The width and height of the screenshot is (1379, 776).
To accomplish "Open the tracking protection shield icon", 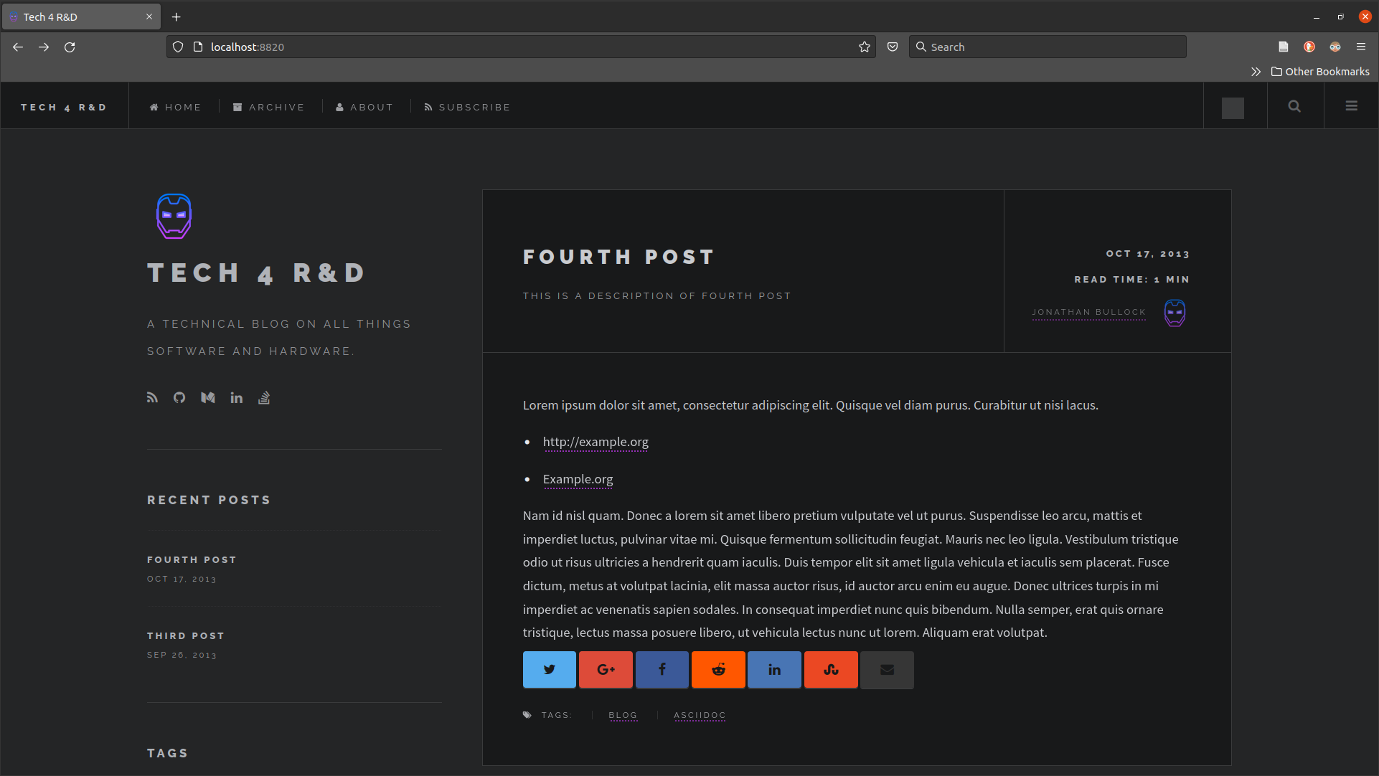I will [178, 47].
